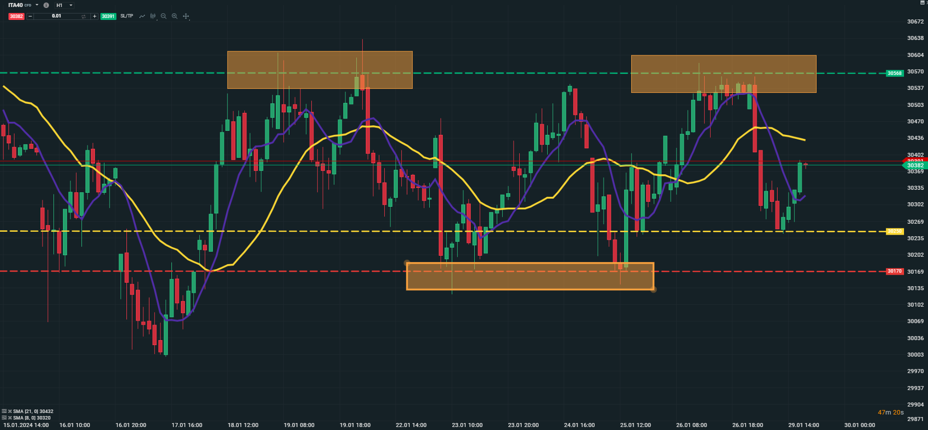Image resolution: width=928 pixels, height=430 pixels.
Task: Click the 22.01 14:00 time axis label
Action: tap(411, 425)
